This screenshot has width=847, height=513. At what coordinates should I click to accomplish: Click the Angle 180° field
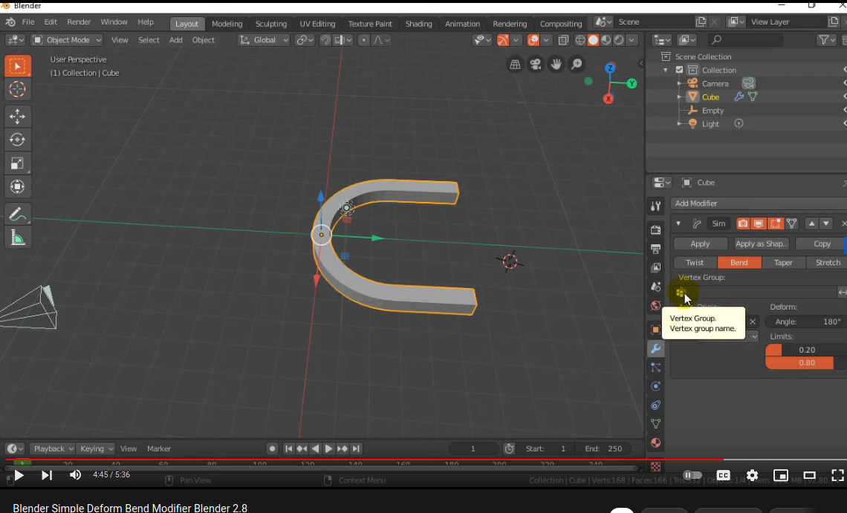coord(806,321)
